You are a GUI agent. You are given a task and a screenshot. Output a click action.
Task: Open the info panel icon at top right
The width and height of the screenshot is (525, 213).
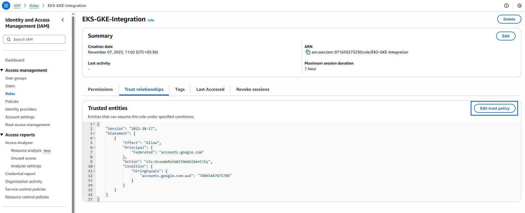pyautogui.click(x=506, y=6)
